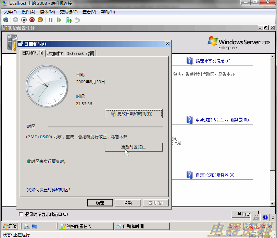The image size is (277, 238).
Task: Click the snapshot checkpoint icon
Action: (x=69, y=20)
